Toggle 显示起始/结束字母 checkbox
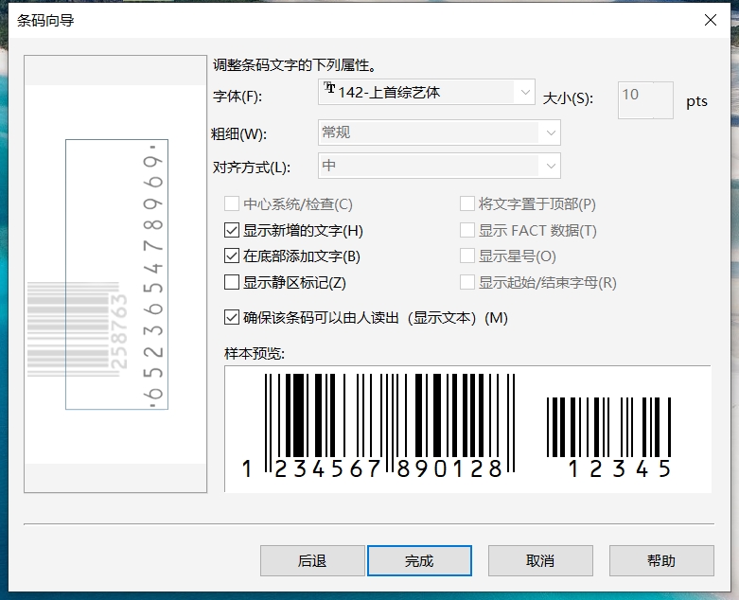This screenshot has width=739, height=600. 467,282
